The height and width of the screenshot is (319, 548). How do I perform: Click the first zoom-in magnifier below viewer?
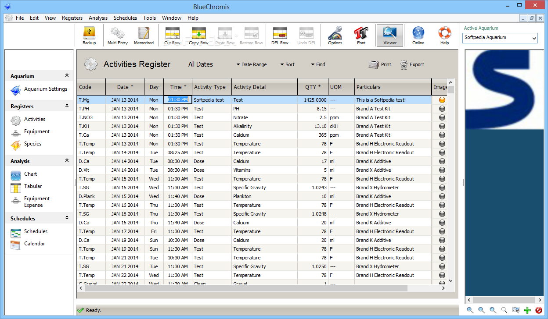(470, 310)
